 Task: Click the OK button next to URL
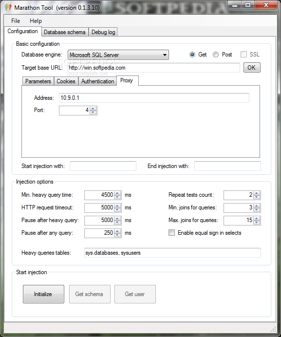point(252,68)
